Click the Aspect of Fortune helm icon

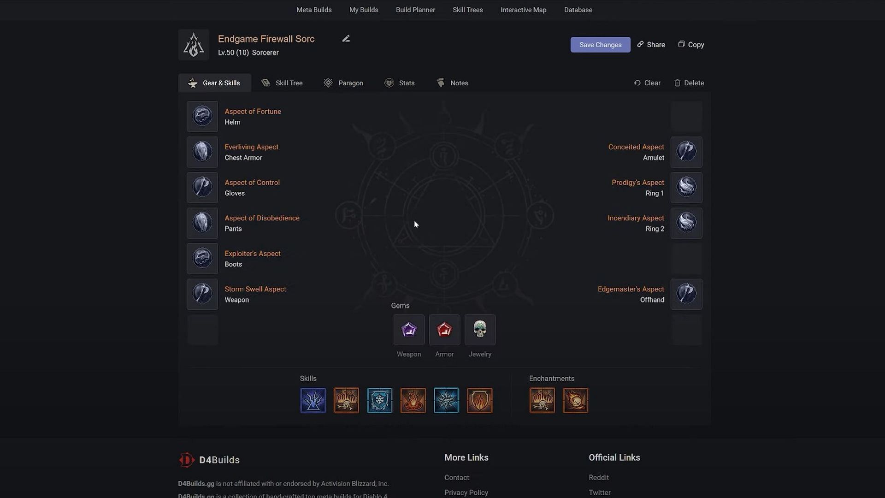tap(202, 116)
